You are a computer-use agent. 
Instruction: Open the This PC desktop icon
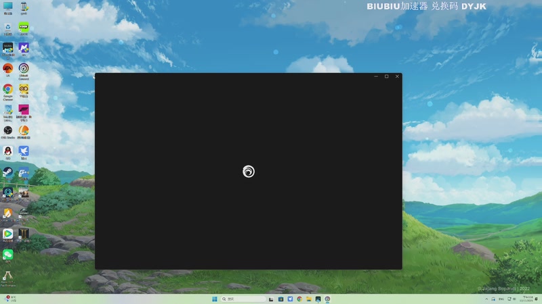[7, 8]
